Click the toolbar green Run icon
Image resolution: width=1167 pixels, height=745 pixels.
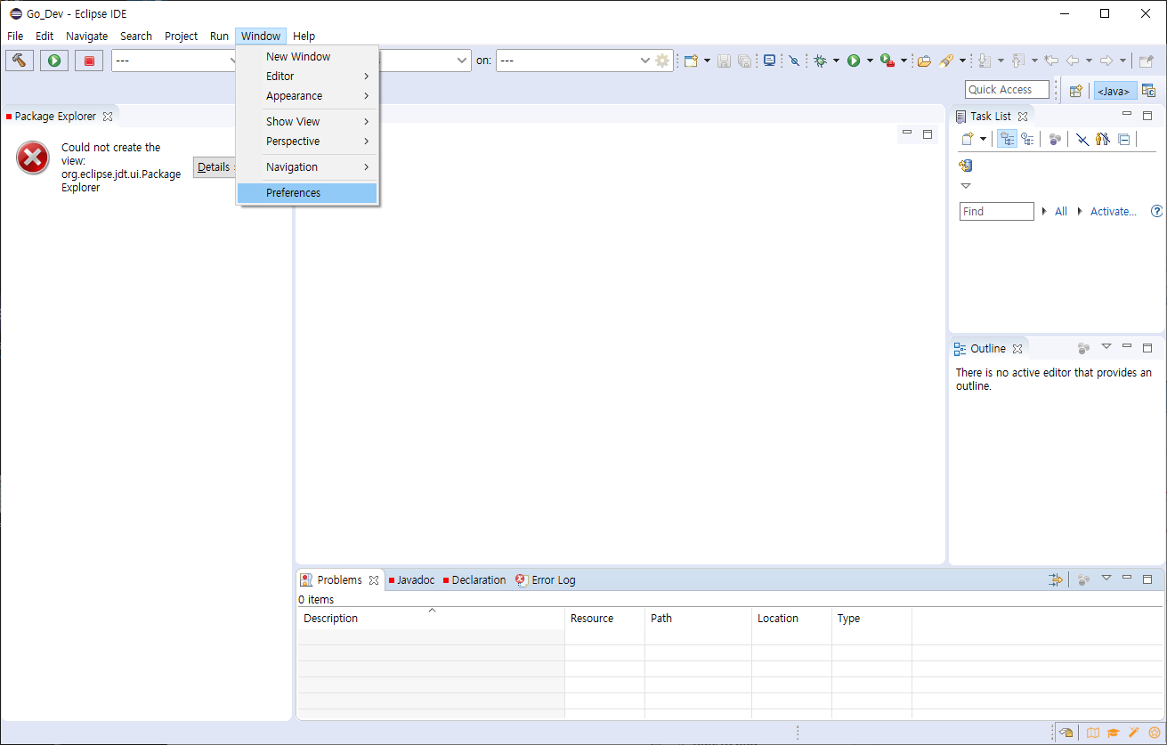click(x=854, y=61)
